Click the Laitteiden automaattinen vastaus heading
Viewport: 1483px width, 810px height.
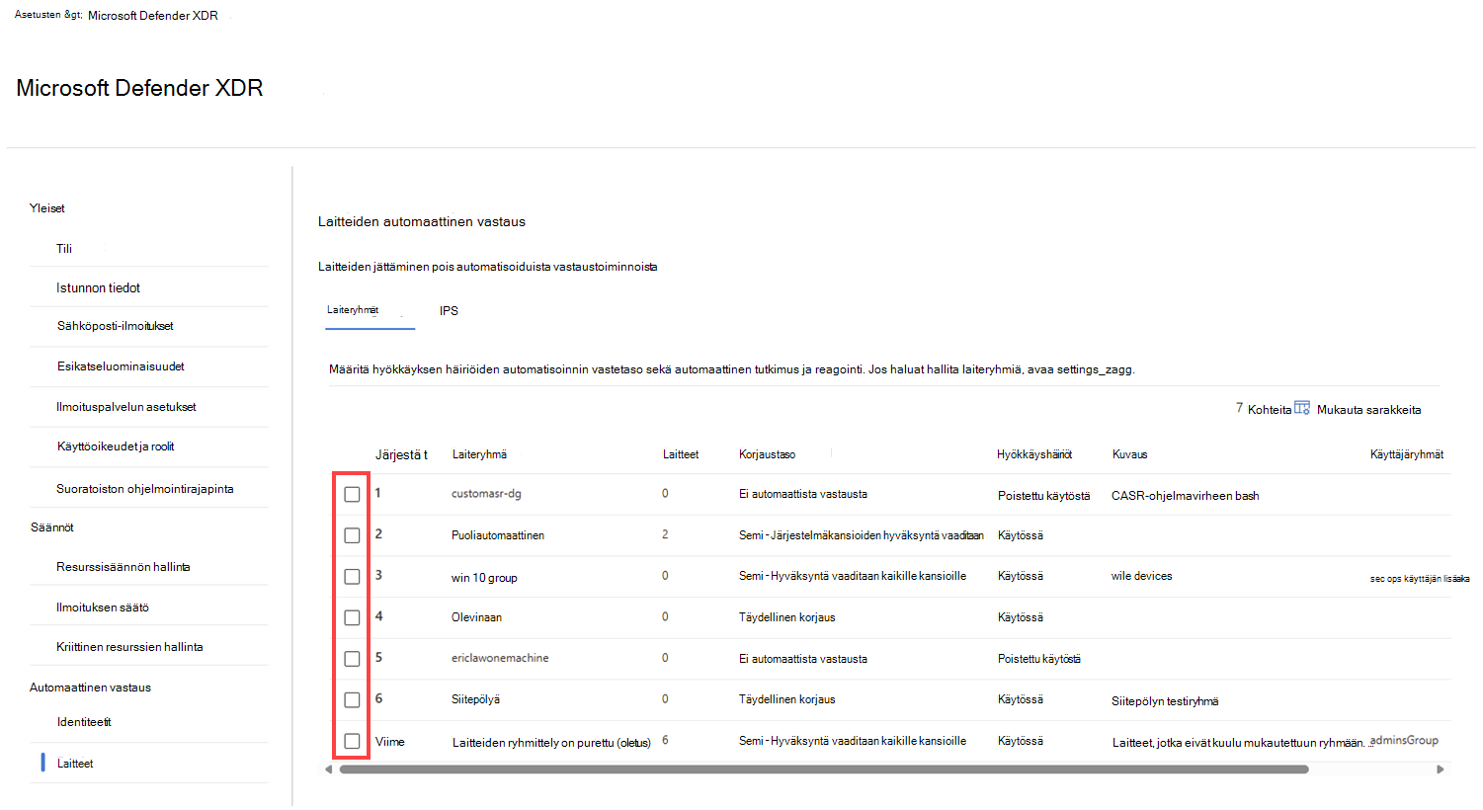pos(422,222)
